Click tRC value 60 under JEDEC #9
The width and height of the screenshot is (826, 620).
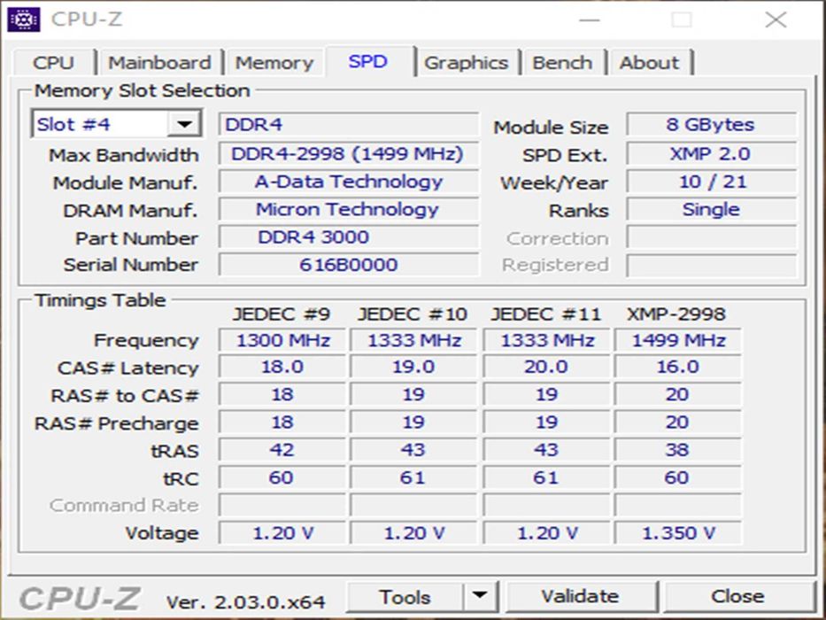click(282, 478)
